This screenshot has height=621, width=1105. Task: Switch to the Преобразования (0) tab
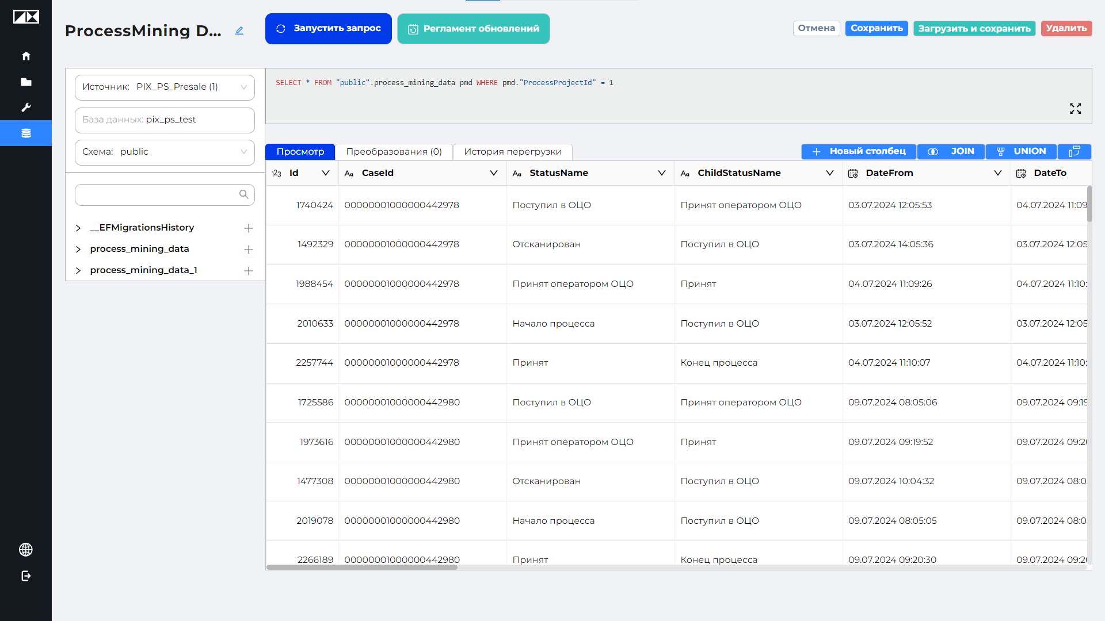click(394, 152)
